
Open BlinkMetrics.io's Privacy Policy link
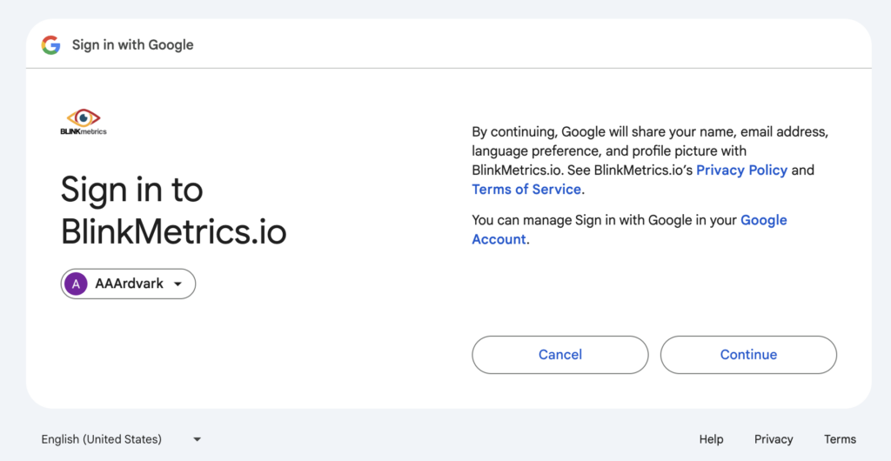tap(741, 170)
